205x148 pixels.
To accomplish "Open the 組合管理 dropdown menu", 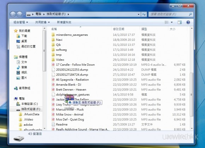I will pyautogui.click(x=20, y=22).
